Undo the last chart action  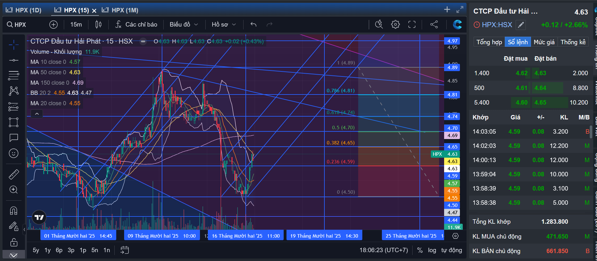[x=253, y=25]
